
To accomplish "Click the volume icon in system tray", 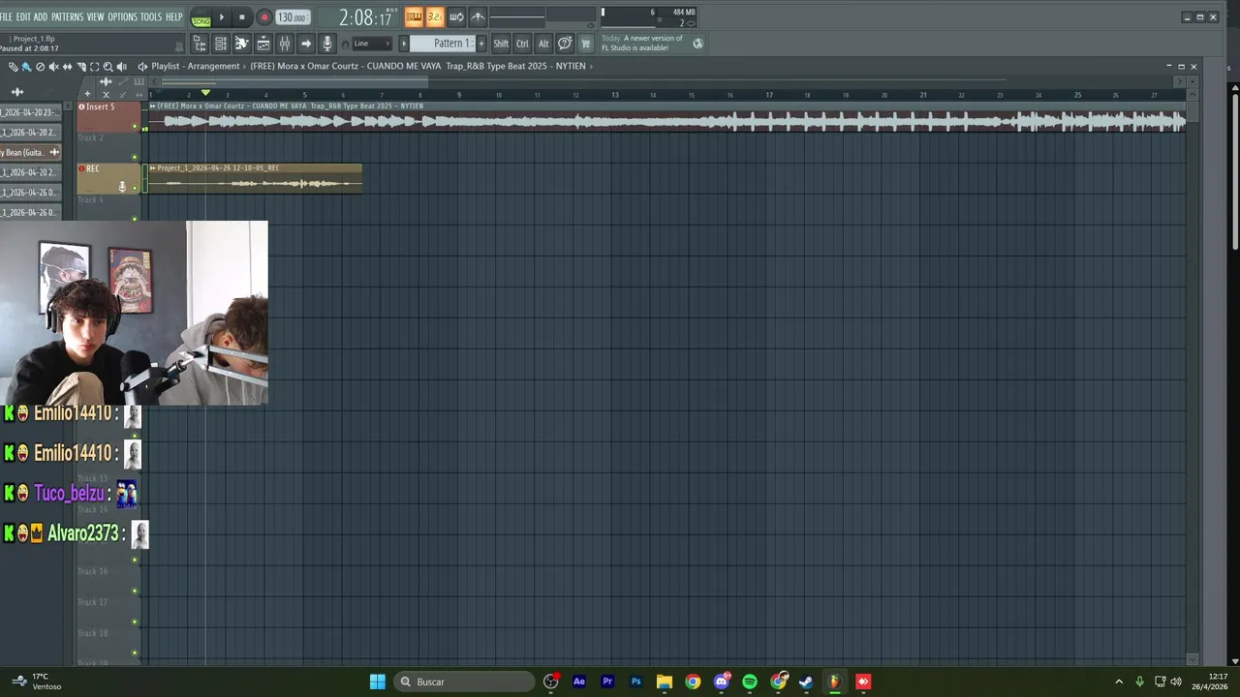I will [x=1176, y=682].
